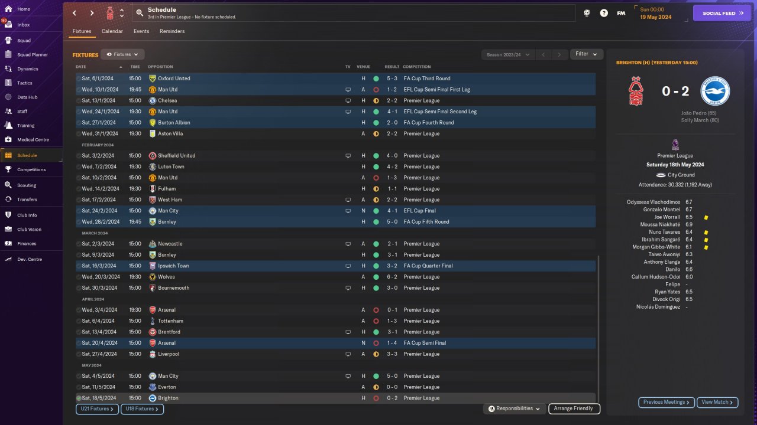Open the Home section in the sidebar
This screenshot has height=425, width=757.
(24, 9)
